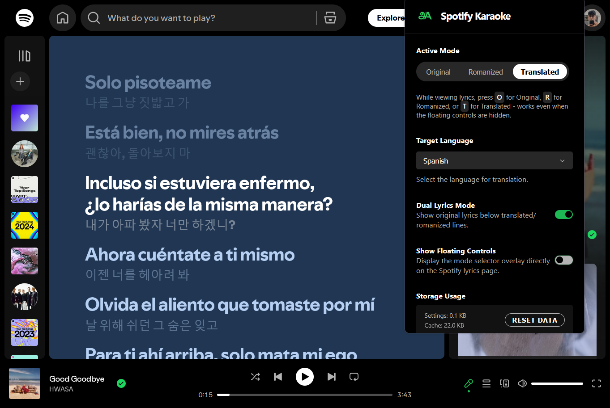Click the RESET DATA button
The width and height of the screenshot is (610, 408).
point(535,320)
